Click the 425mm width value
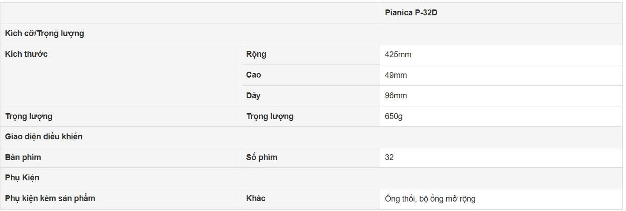The image size is (626, 211). click(398, 55)
